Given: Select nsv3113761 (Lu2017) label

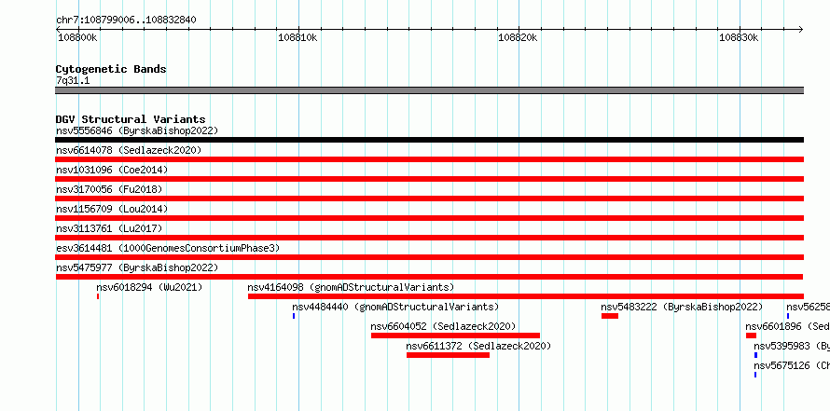Looking at the screenshot, I should 109,228.
